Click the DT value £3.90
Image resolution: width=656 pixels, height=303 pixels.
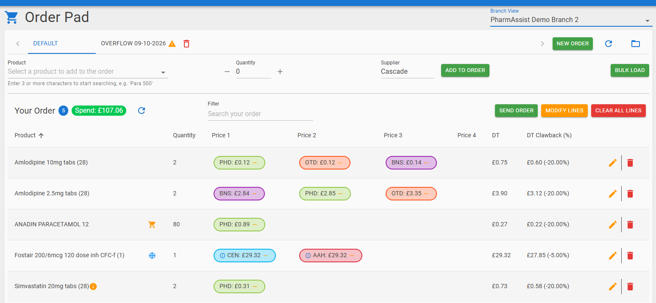(500, 194)
